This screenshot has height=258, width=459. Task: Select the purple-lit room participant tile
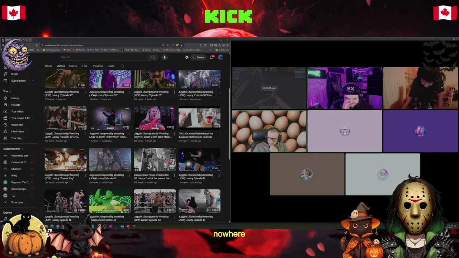click(345, 88)
